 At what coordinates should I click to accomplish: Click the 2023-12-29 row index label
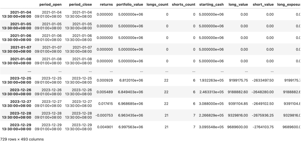pyautogui.click(x=17, y=127)
